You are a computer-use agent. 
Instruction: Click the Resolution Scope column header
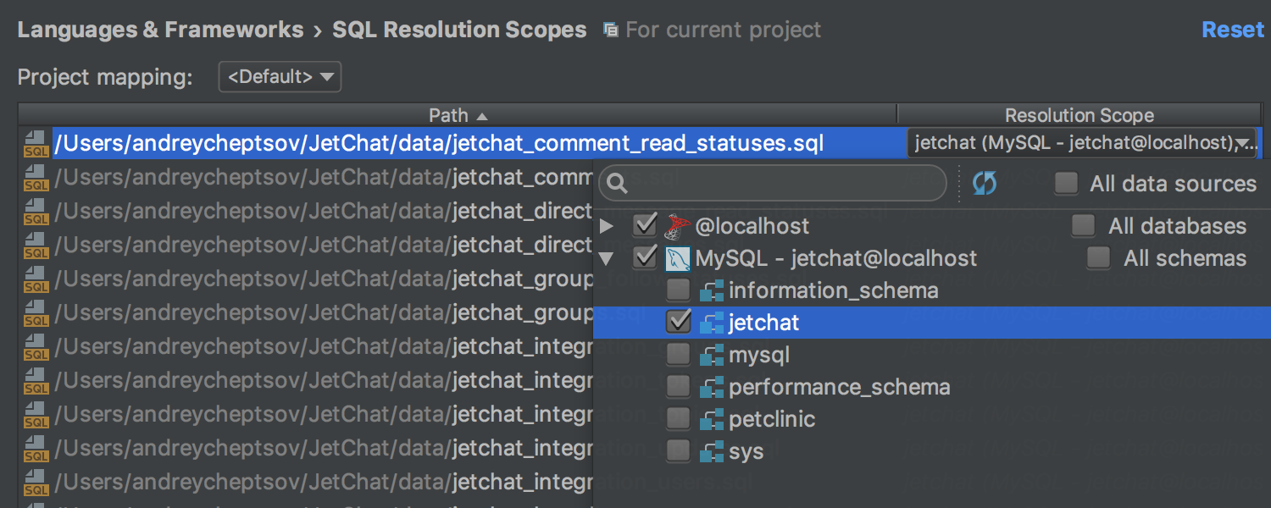pos(1080,115)
